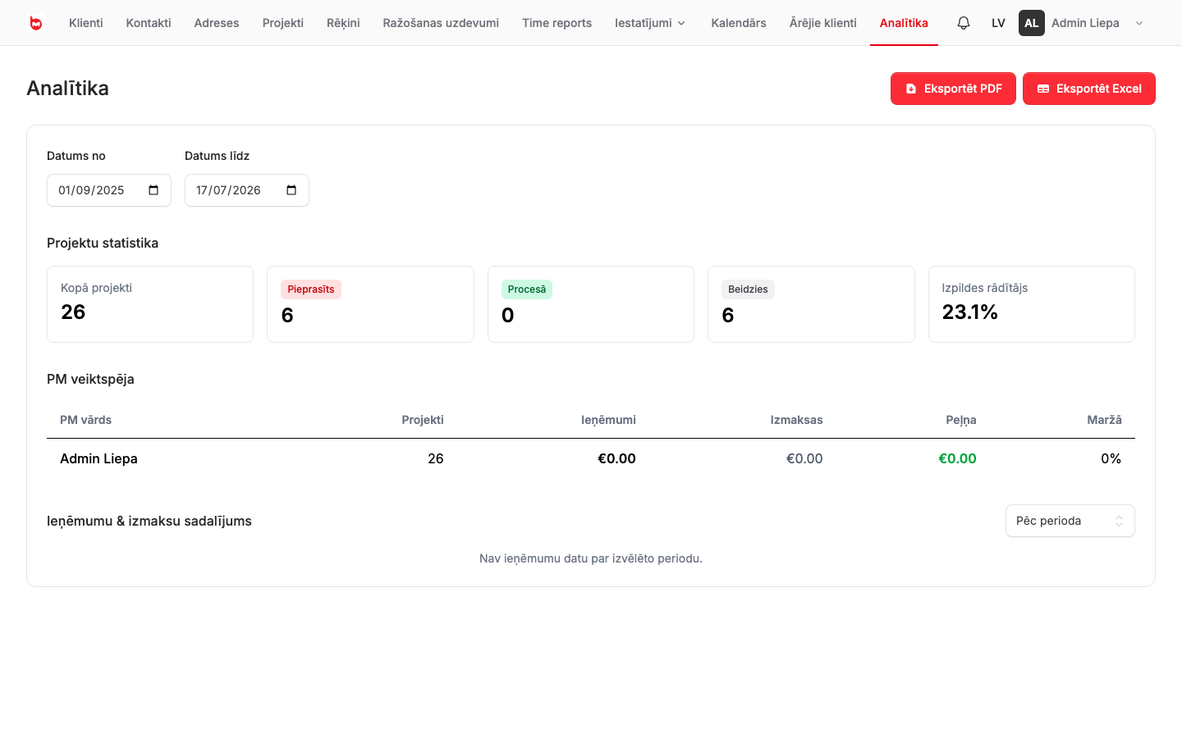Click the 0% margin cell

pos(1111,458)
